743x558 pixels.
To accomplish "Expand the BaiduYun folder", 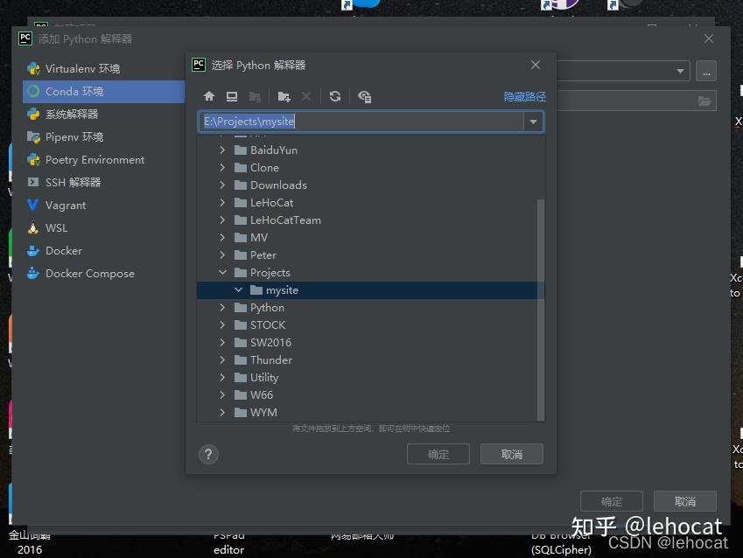I will point(222,150).
